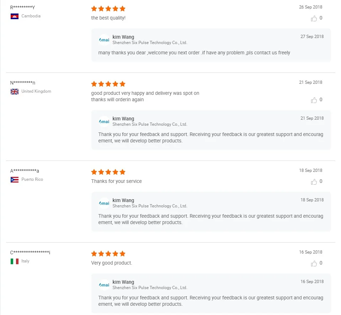Select reviewer name N*********n
Viewport: 341px width, 315px height.
[x=23, y=83]
